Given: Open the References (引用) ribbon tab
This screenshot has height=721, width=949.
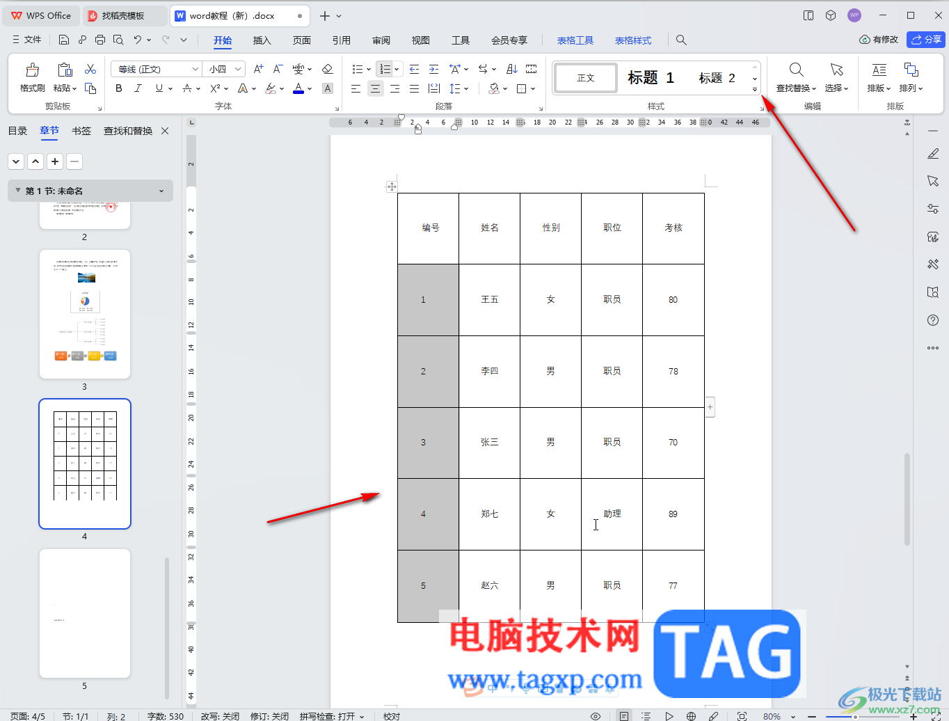Looking at the screenshot, I should click(342, 40).
